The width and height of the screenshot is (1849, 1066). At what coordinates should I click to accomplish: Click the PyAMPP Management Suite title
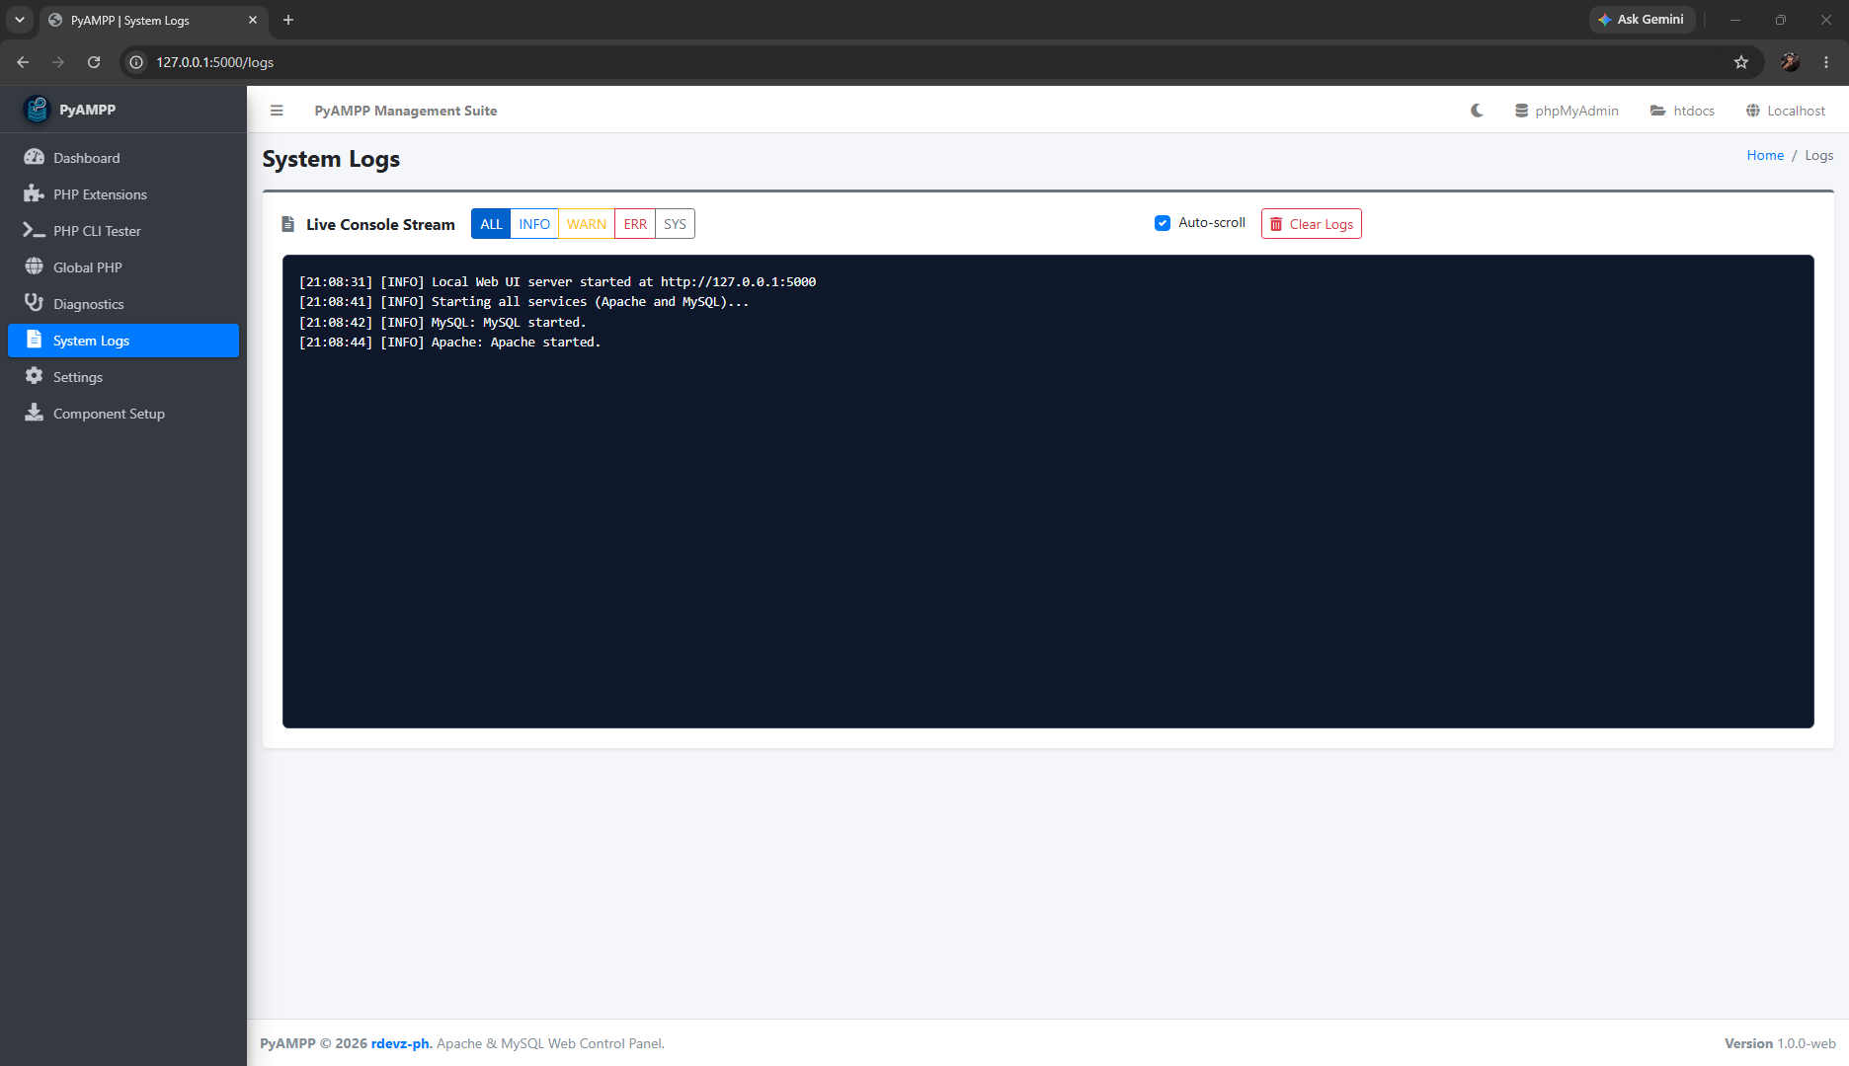pyautogui.click(x=406, y=111)
